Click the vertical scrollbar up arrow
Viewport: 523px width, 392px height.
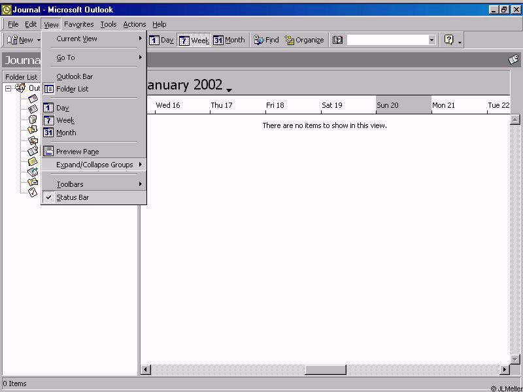click(515, 120)
